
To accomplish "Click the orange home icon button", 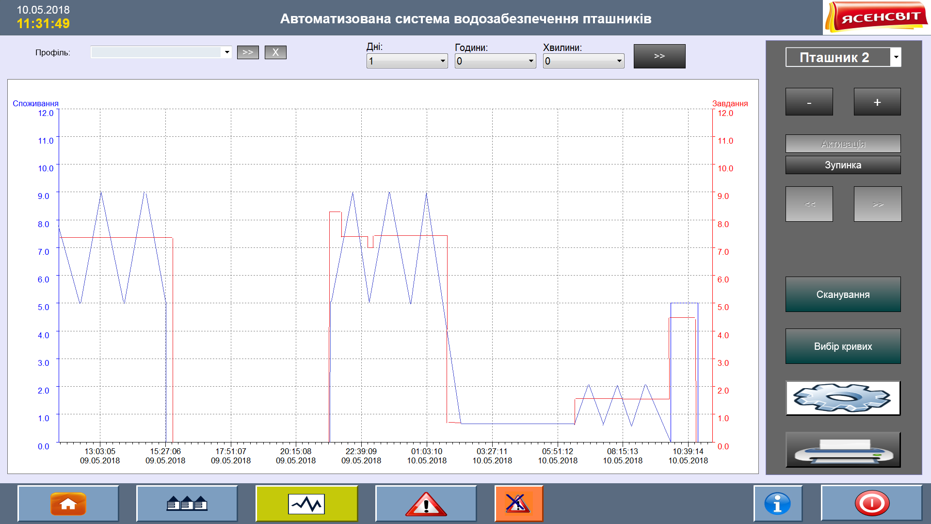I will click(68, 504).
